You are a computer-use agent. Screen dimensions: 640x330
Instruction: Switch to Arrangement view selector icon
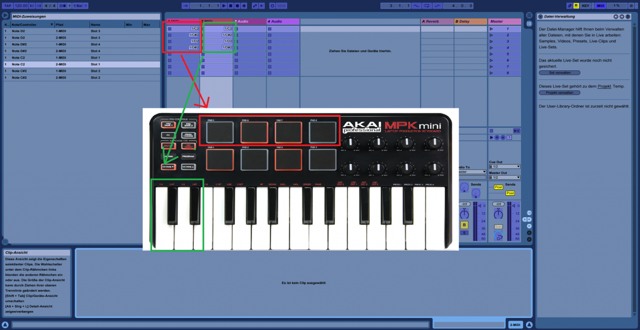pos(529,16)
